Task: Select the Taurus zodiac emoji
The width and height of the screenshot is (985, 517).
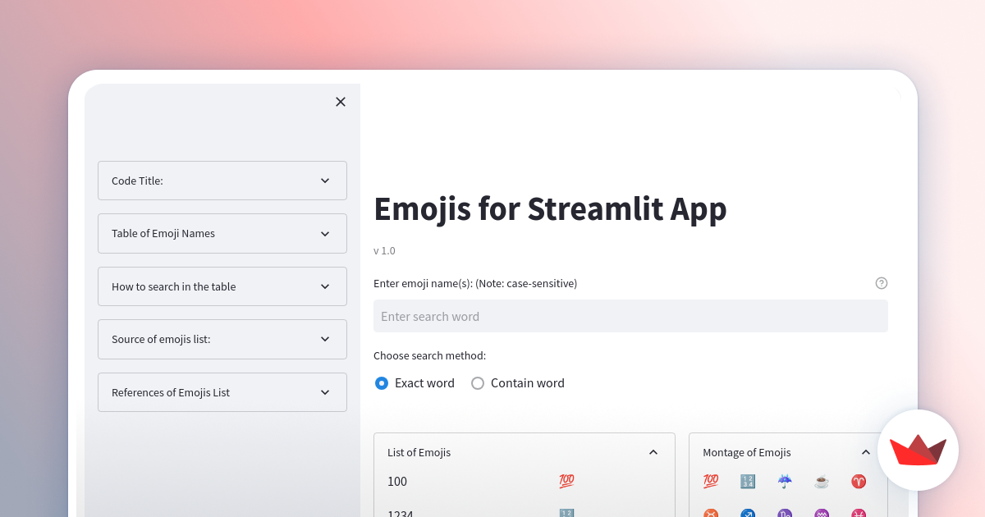Action: (710, 514)
